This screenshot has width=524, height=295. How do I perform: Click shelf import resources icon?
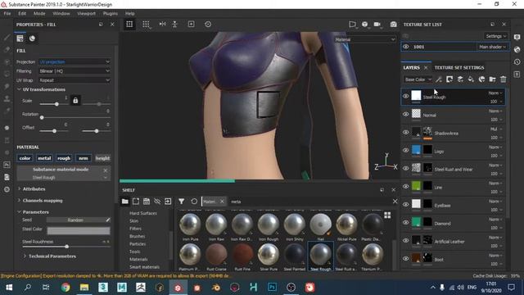point(168,202)
